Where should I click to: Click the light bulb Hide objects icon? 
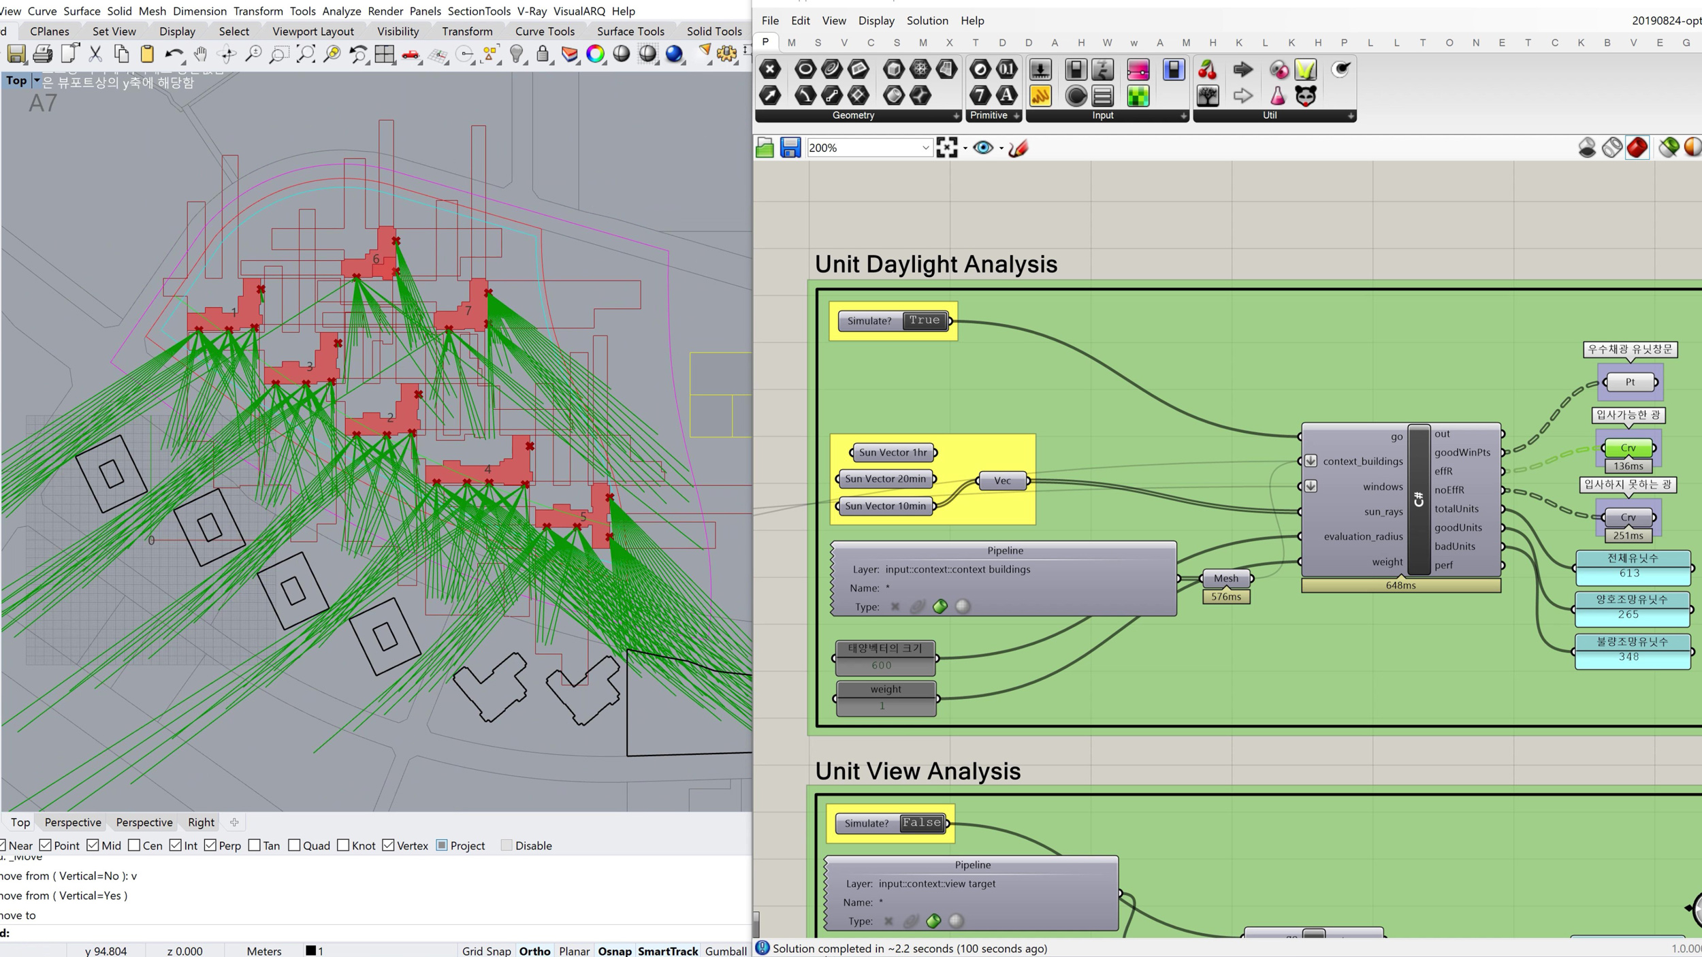pos(517,54)
